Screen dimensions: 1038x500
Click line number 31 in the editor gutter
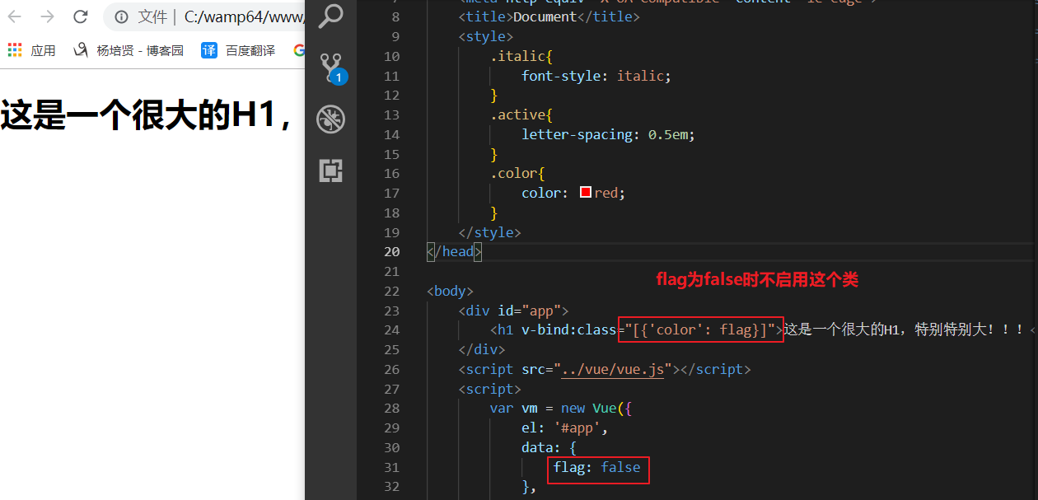click(x=391, y=467)
